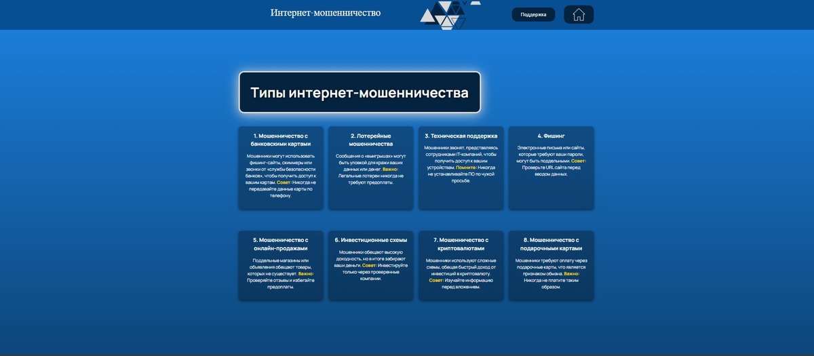Click the Совет: highlight in Фишинг card
This screenshot has width=814, height=356.
pos(579,161)
